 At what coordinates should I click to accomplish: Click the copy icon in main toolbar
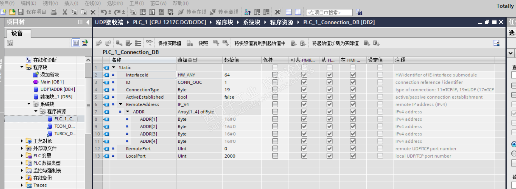[x=74, y=12]
